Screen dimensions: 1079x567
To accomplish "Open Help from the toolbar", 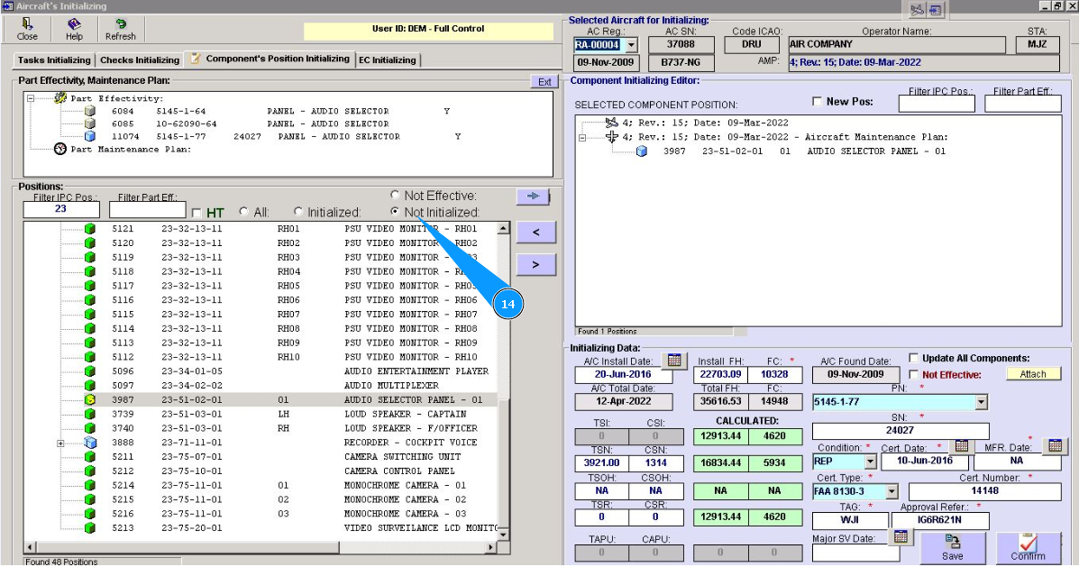I will tap(74, 29).
